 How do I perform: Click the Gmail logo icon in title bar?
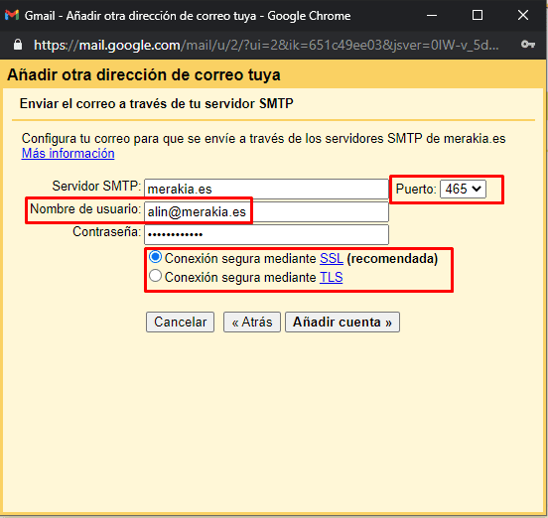pyautogui.click(x=12, y=15)
